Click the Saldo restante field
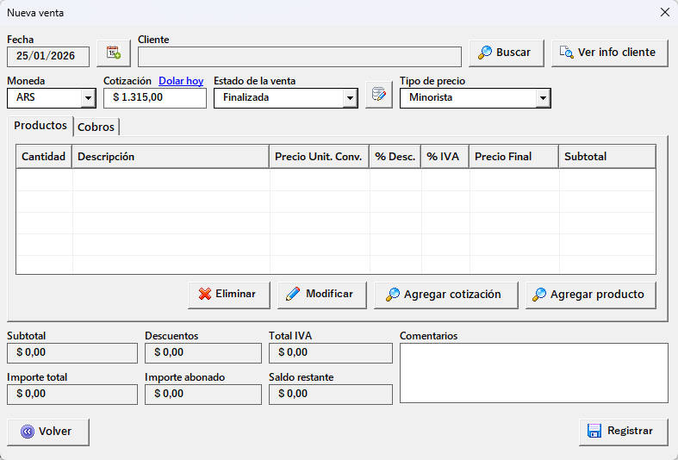Viewport: 678px width, 460px height. click(331, 395)
